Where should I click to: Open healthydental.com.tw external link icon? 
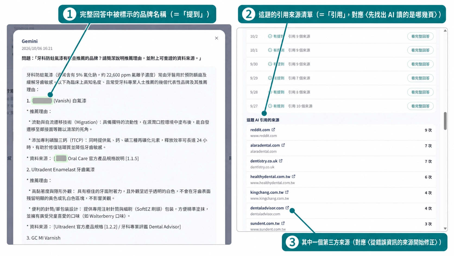tap(294, 176)
